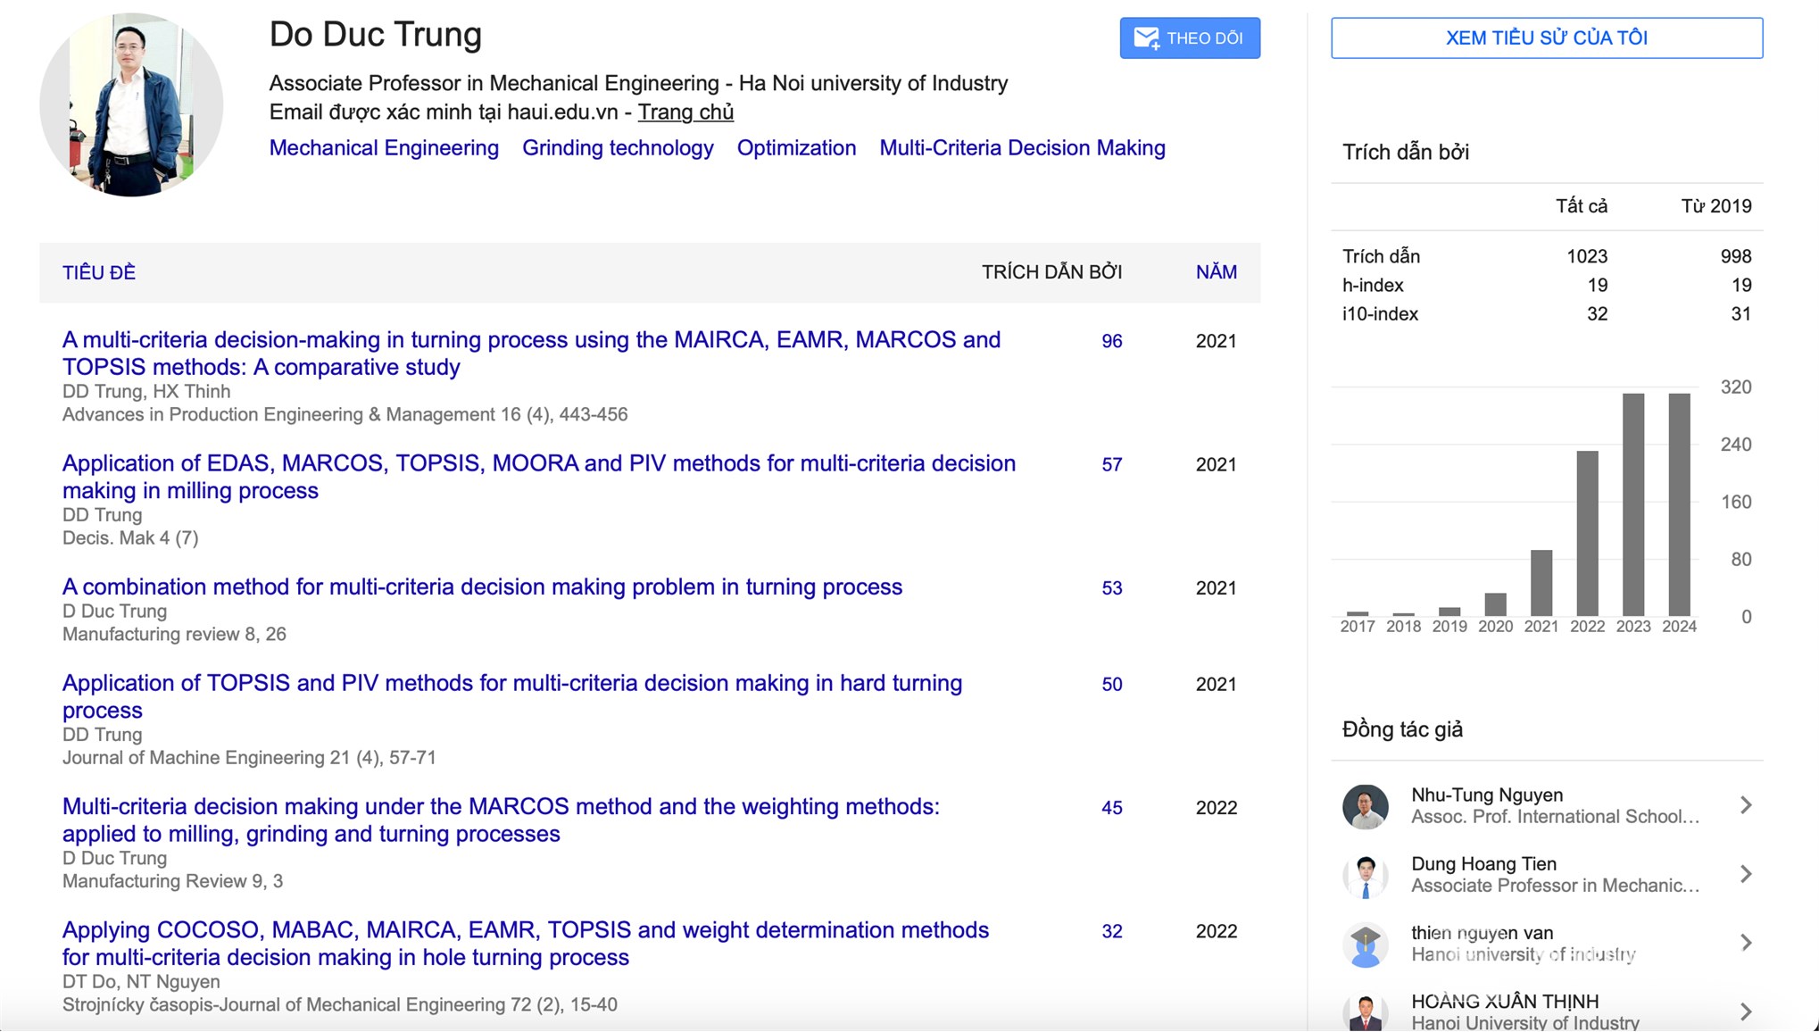Click the Grinding technology interest tag
Viewport: 1819px width, 1032px height.
[618, 148]
